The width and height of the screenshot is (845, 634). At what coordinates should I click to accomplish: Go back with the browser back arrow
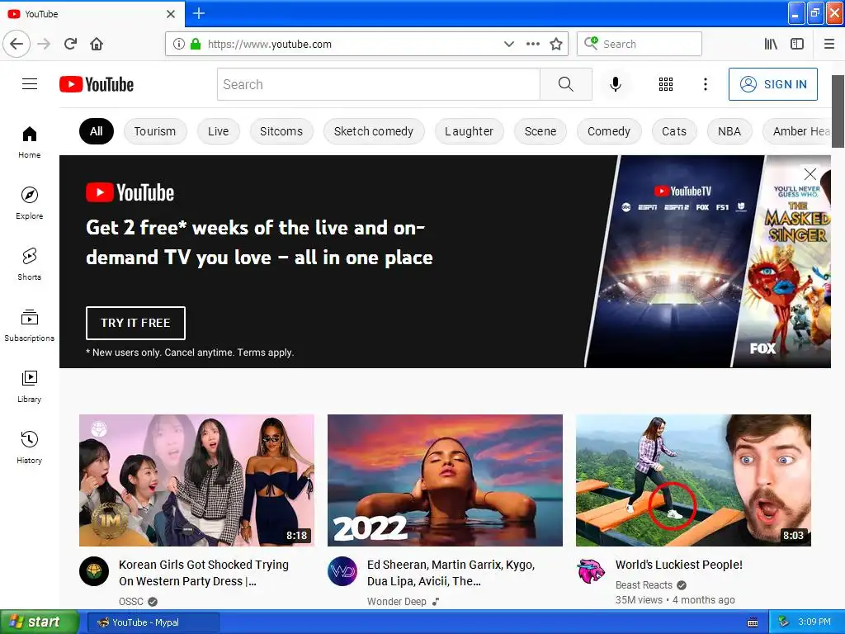17,44
